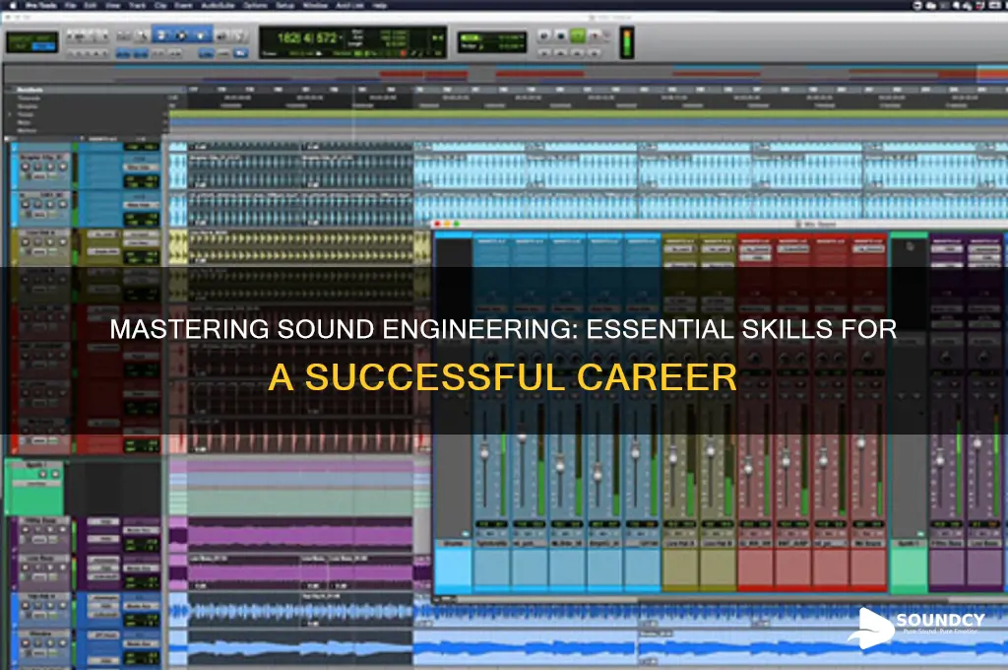Screen dimensions: 1008x670
Task: Click the olive waveform clip in timeline
Action: [x=299, y=247]
